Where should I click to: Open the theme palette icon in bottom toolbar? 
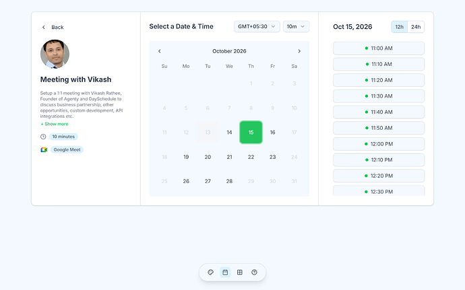tap(210, 273)
